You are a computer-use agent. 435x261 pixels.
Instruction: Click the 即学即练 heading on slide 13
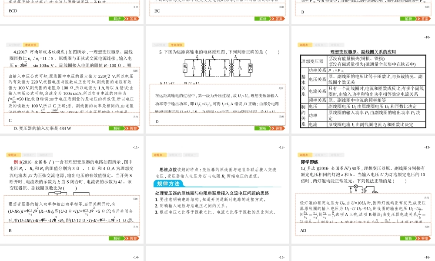[x=310, y=162]
